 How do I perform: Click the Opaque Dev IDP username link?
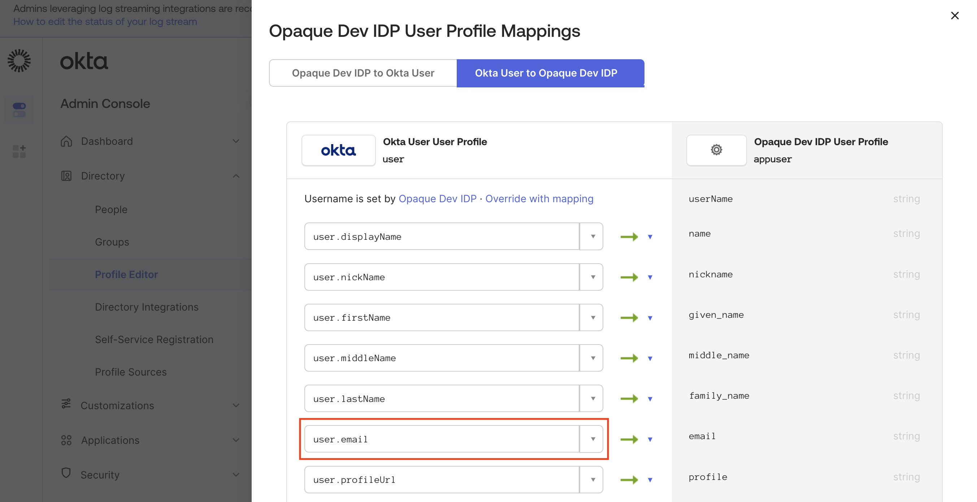[x=437, y=199]
